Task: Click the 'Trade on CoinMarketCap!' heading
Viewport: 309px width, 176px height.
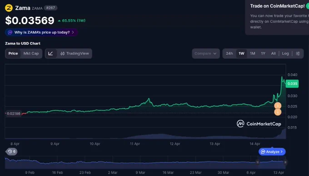Action: point(277,6)
